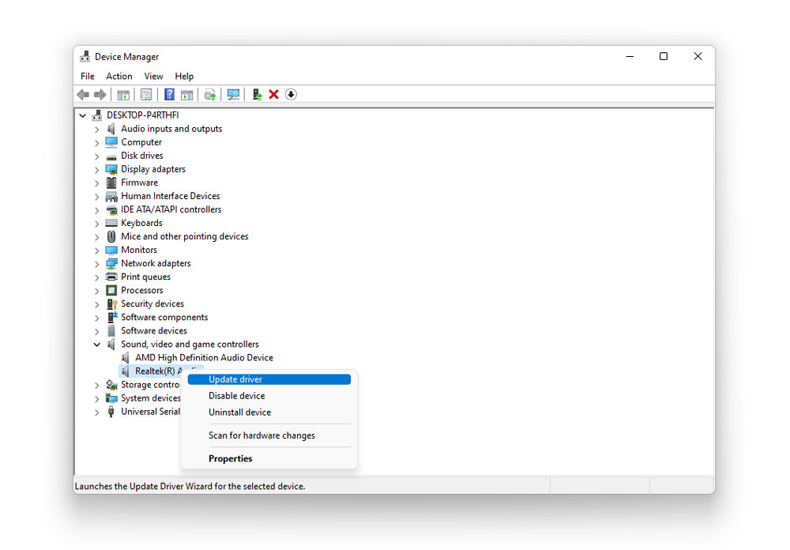
Task: Open the Action menu
Action: click(x=119, y=76)
